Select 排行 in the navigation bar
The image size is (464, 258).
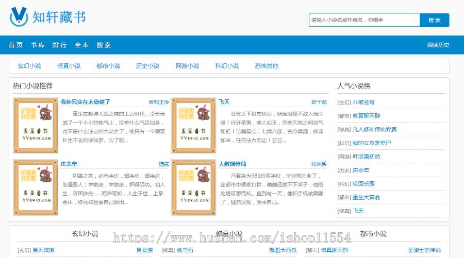(x=60, y=45)
